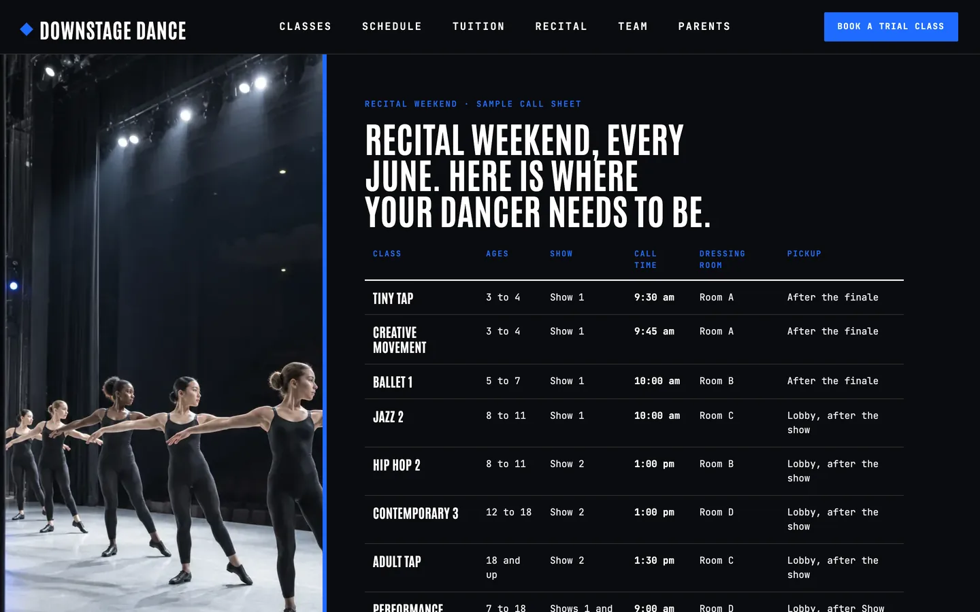
Task: Click the Ages column header
Action: [x=497, y=254]
